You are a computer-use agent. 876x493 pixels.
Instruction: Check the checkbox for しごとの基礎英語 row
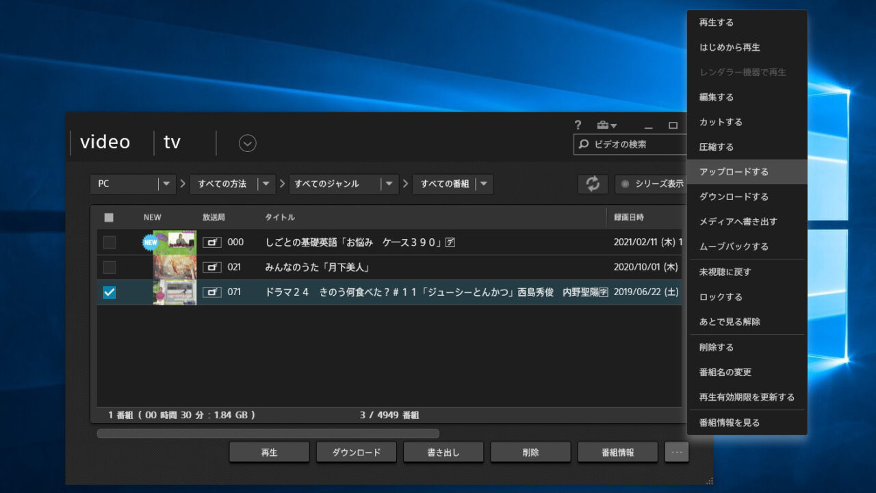[109, 242]
